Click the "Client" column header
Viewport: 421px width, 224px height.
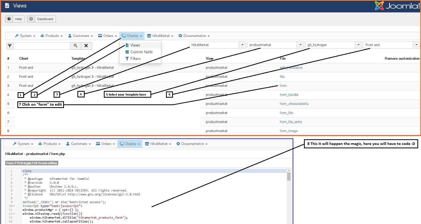pyautogui.click(x=24, y=59)
